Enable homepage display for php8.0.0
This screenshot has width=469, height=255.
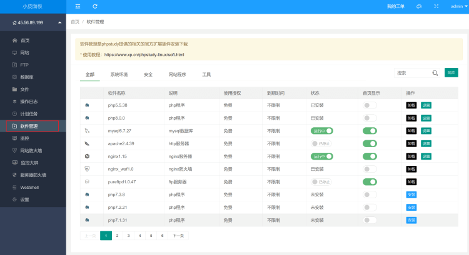370,118
